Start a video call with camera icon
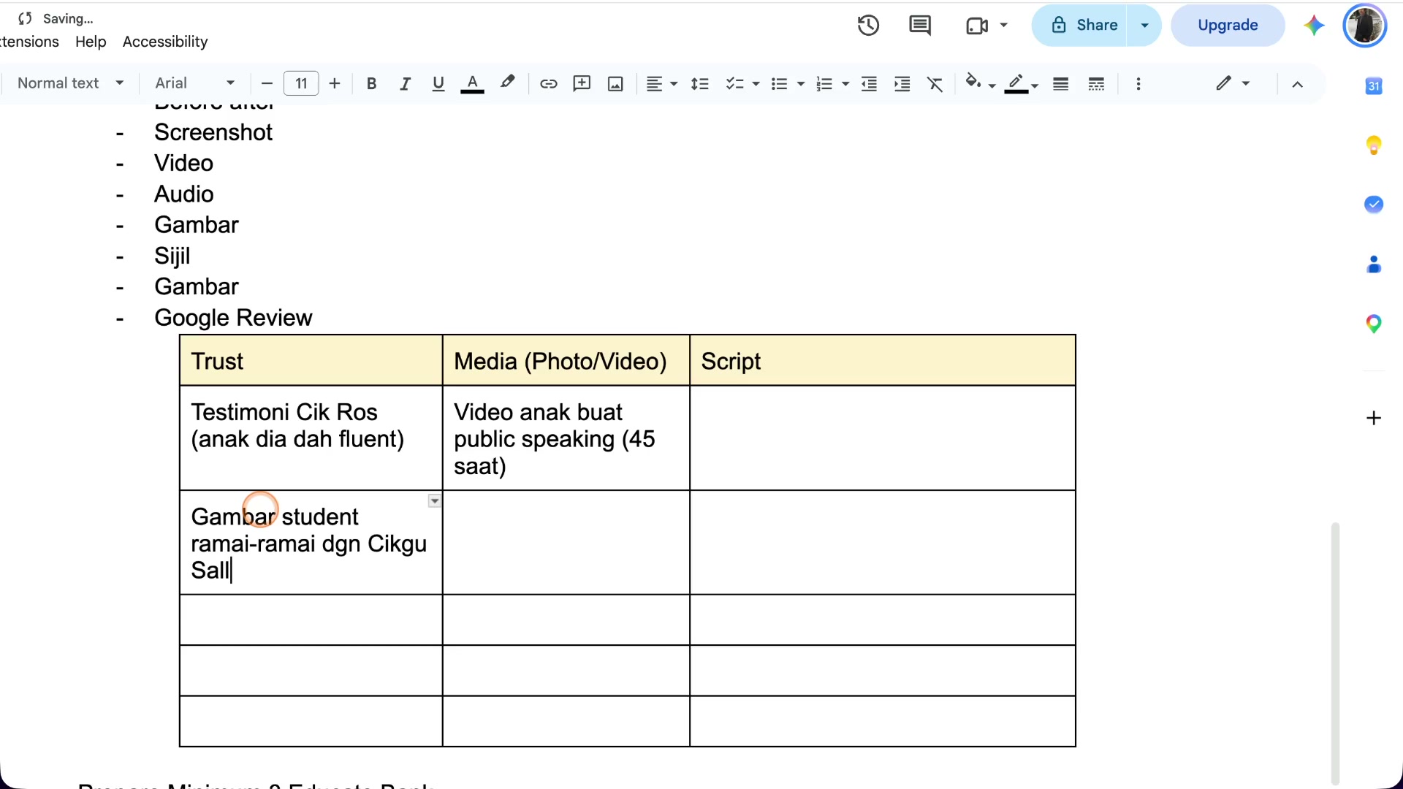1403x789 pixels. (x=977, y=26)
